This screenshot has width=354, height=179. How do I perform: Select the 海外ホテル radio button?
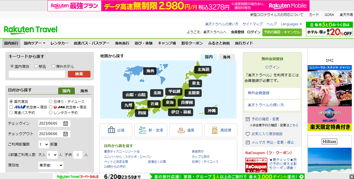tap(53, 66)
